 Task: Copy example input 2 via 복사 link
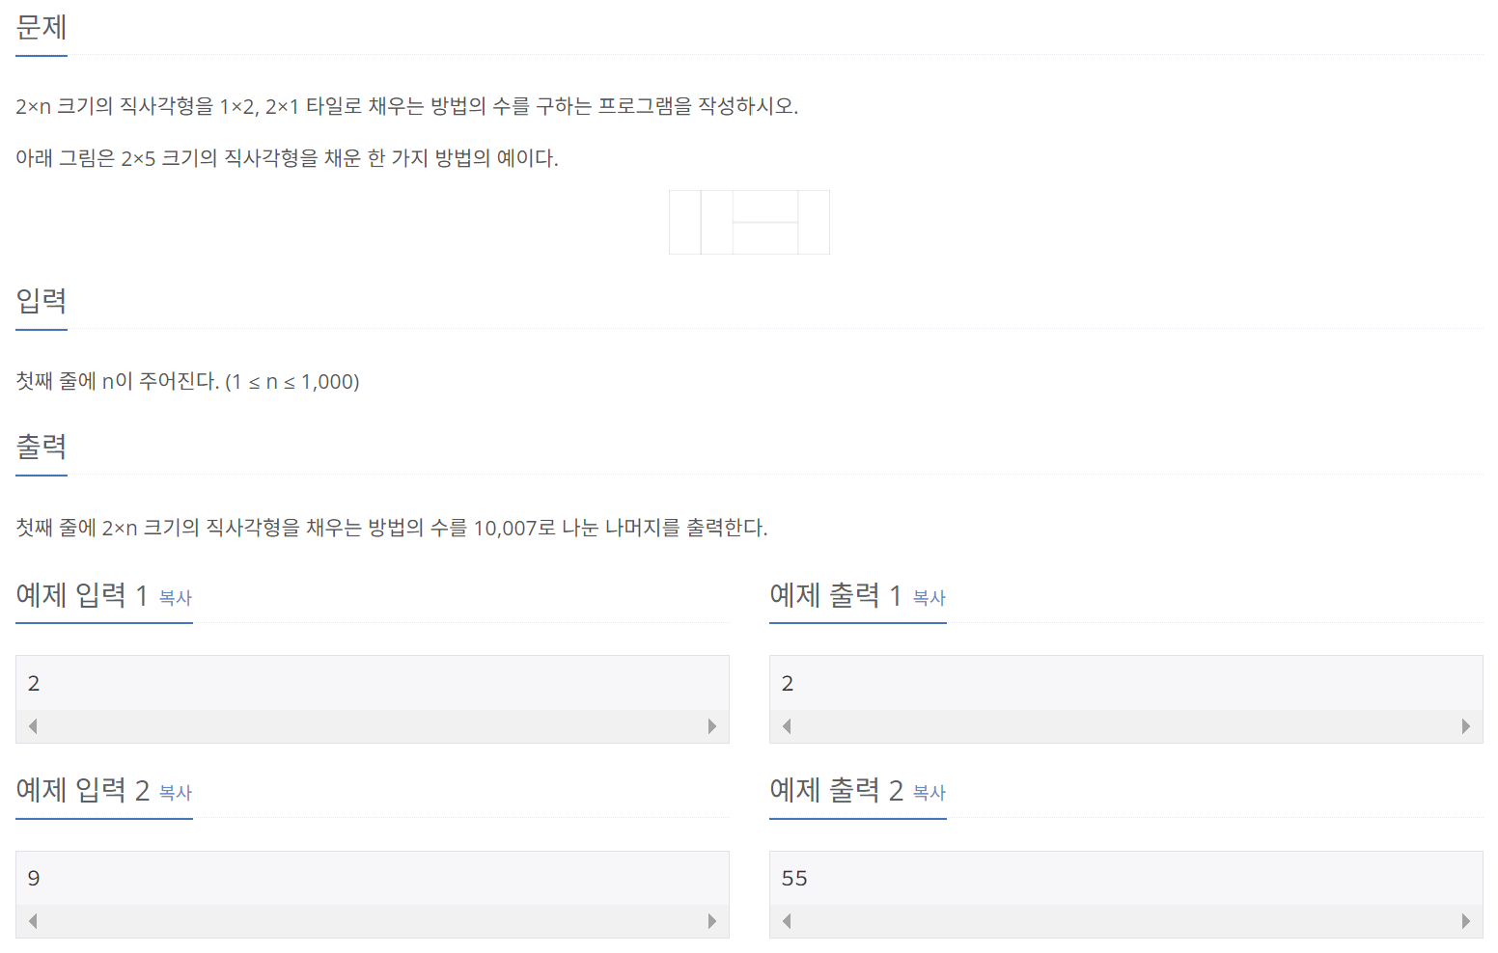(x=176, y=793)
